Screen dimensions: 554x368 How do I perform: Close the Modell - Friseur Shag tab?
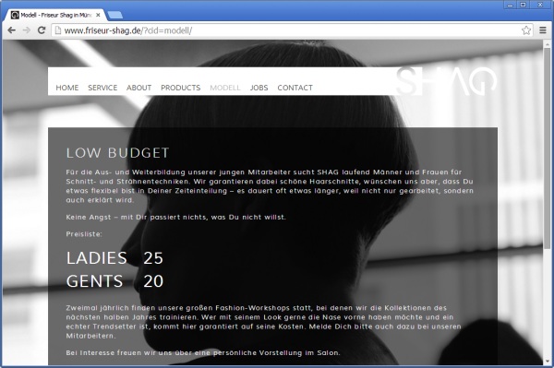pos(98,15)
